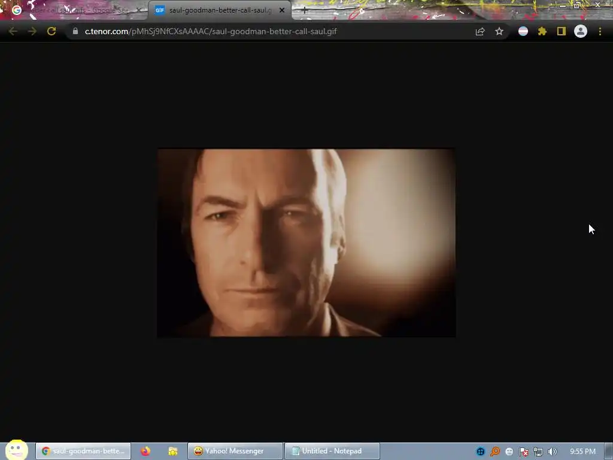The height and width of the screenshot is (460, 613).
Task: Switch to the Yahoo! Messenger taskbar window
Action: click(x=235, y=451)
